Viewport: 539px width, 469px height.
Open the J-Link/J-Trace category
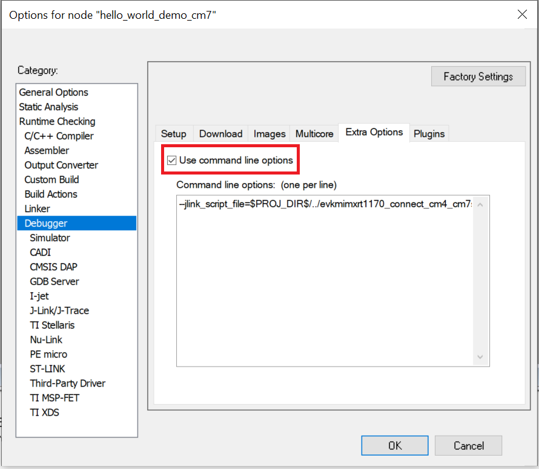(x=59, y=310)
